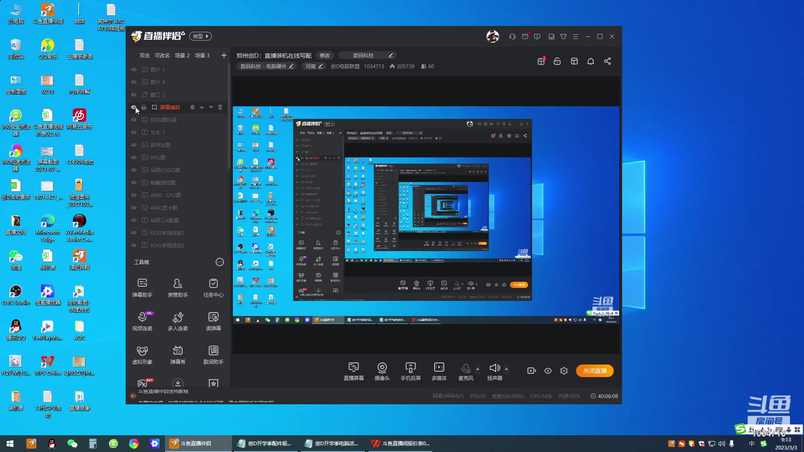Click the record video icon beside settings
804x452 pixels.
click(531, 371)
